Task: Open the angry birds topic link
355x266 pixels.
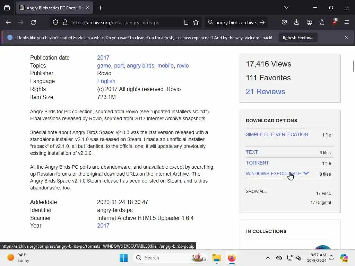Action: [x=140, y=65]
